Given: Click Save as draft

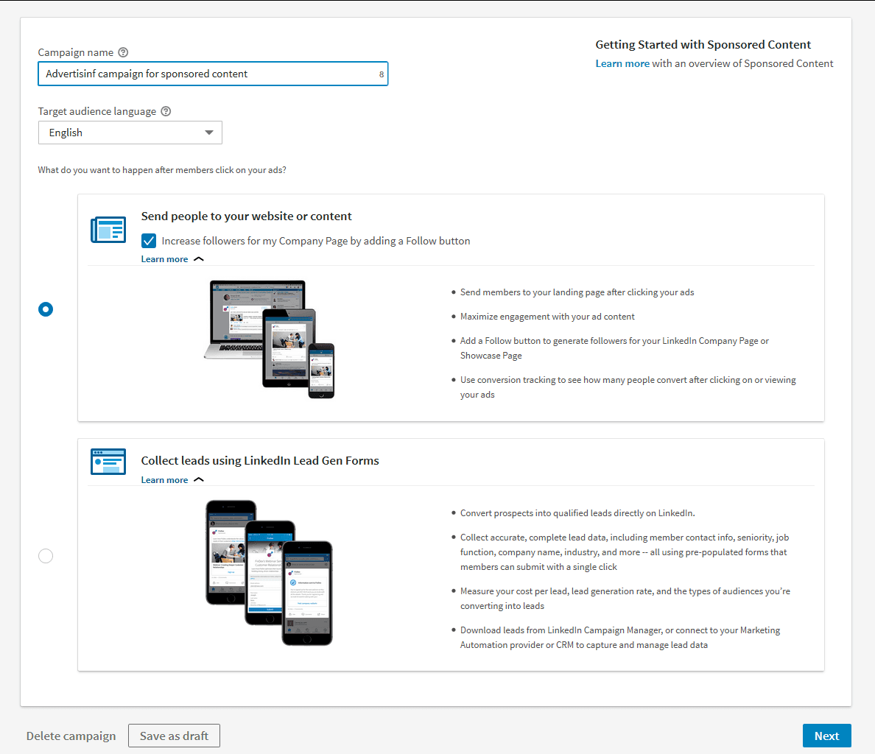Looking at the screenshot, I should click(x=174, y=735).
